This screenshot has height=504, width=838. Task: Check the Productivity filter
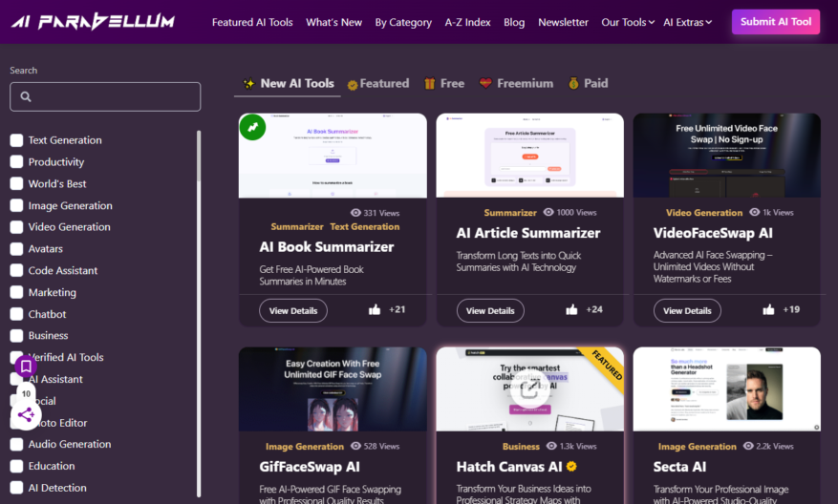[x=16, y=161]
